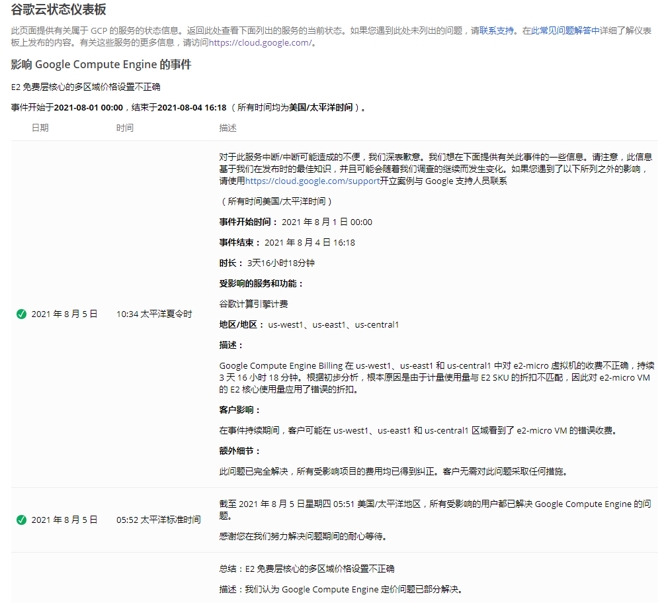The height and width of the screenshot is (603, 666).
Task: Click incident title E2 免费层核心的多区域价格设置不正确 under the heading
Action: point(85,87)
